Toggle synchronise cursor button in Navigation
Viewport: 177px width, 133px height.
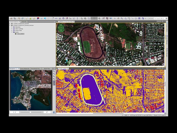[54, 84]
